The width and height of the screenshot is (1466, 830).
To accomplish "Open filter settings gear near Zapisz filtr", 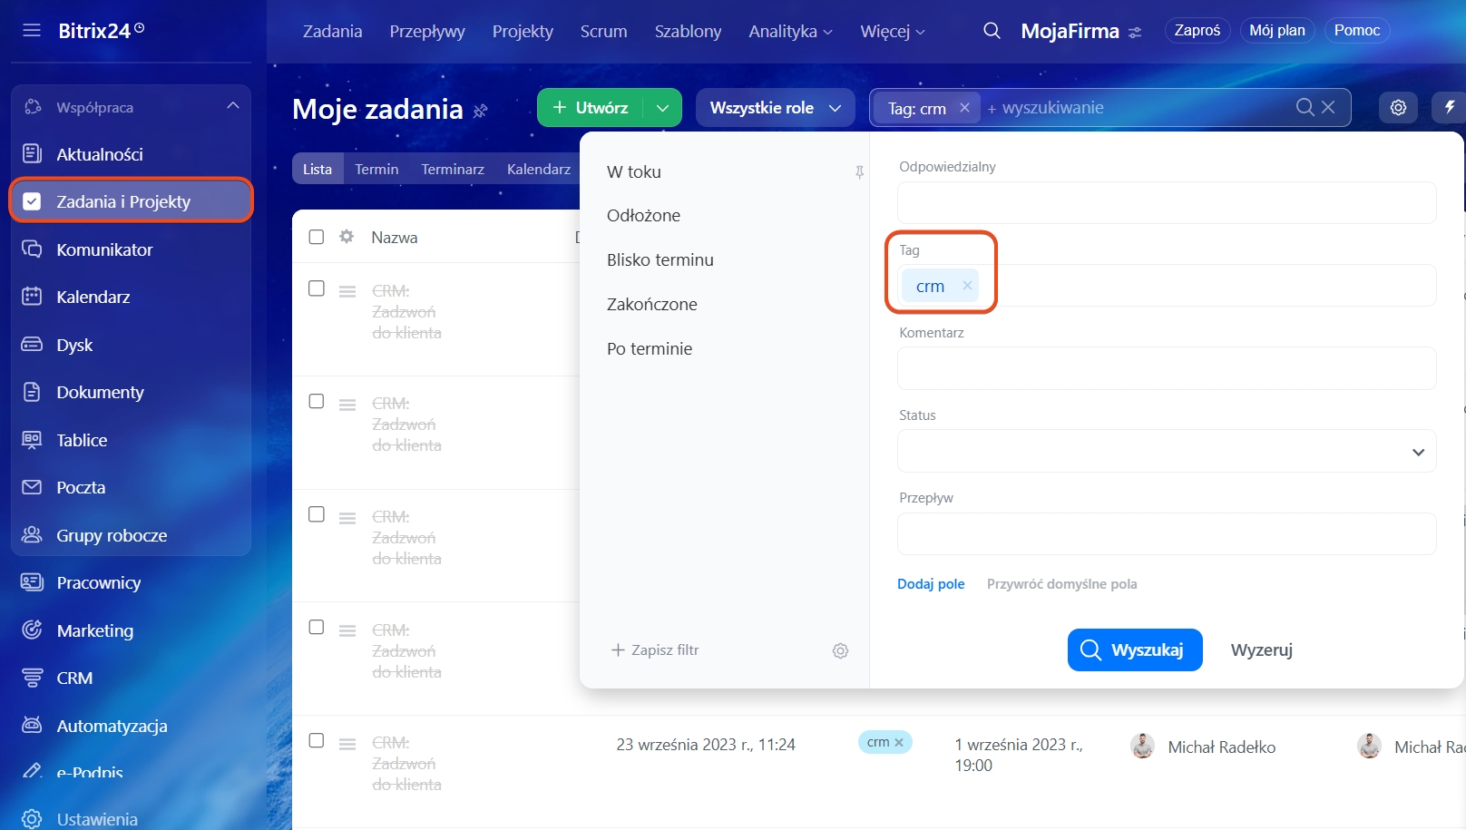I will (840, 650).
